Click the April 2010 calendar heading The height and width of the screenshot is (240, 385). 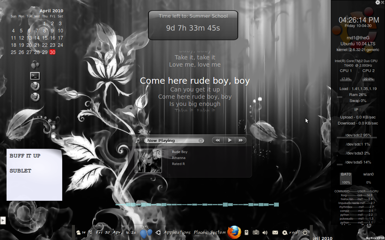[x=51, y=11]
